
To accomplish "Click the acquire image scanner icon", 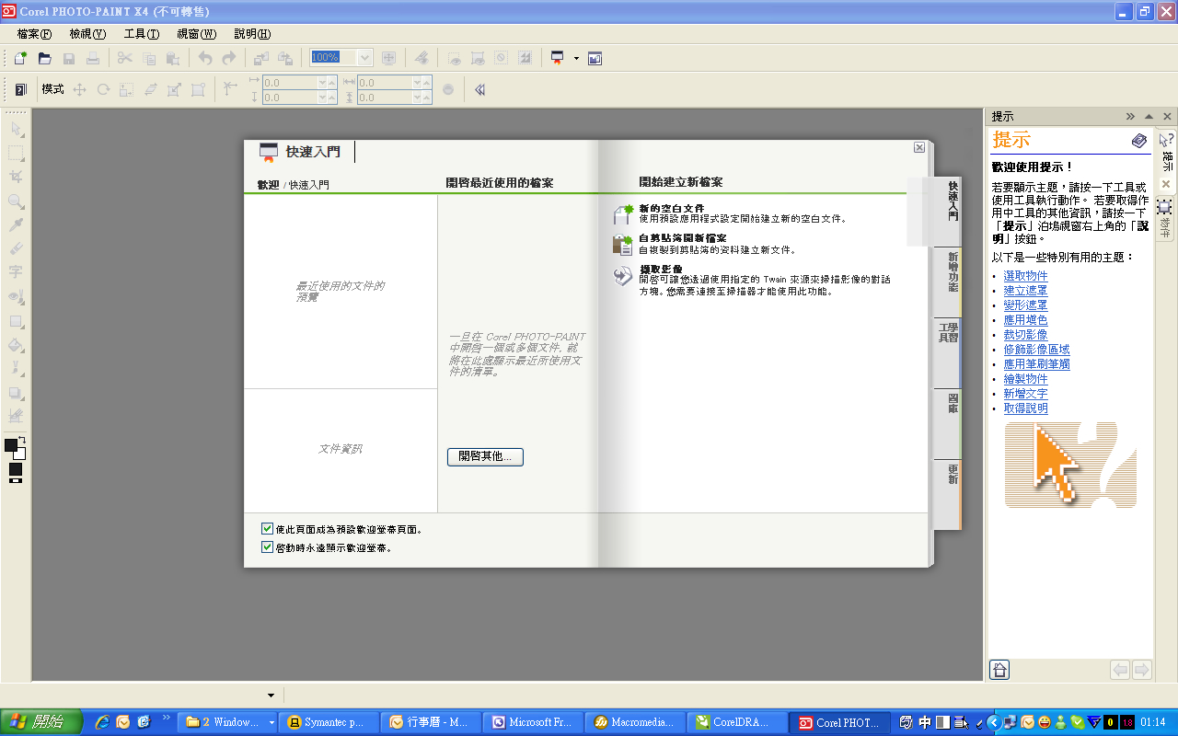I will click(x=623, y=274).
